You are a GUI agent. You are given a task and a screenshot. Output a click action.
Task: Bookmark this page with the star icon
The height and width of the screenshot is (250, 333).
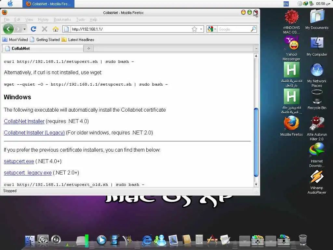pos(194,29)
